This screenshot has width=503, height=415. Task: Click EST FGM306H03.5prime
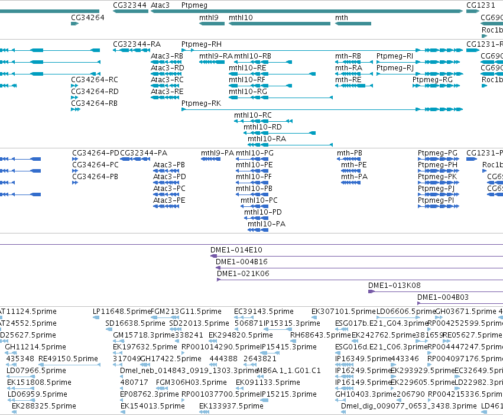pyautogui.click(x=191, y=382)
